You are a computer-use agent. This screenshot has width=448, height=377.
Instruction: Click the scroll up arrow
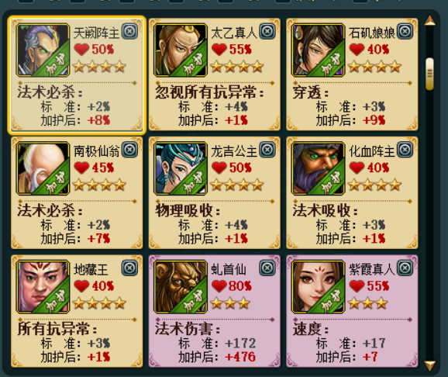click(x=429, y=21)
